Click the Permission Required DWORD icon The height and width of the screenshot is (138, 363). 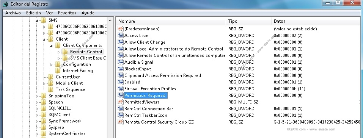(x=121, y=95)
